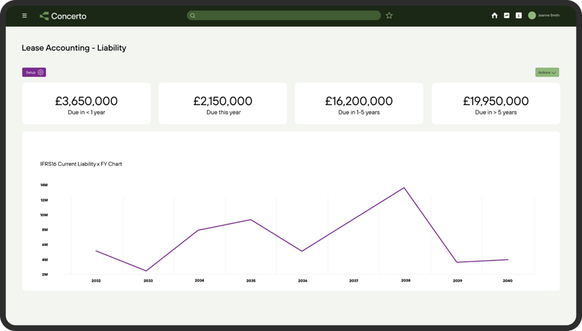Open the Due in 1-5 years card
This screenshot has width=582, height=331.
click(359, 103)
